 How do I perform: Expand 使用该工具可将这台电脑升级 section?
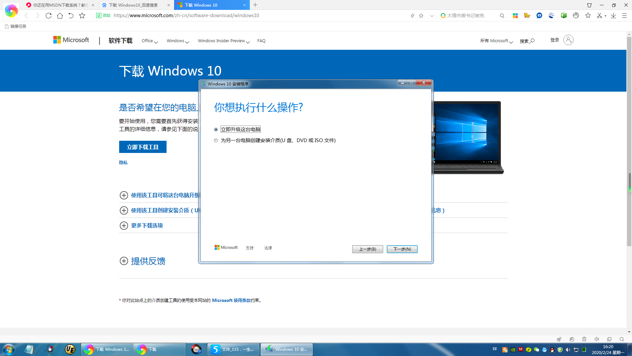tap(159, 195)
